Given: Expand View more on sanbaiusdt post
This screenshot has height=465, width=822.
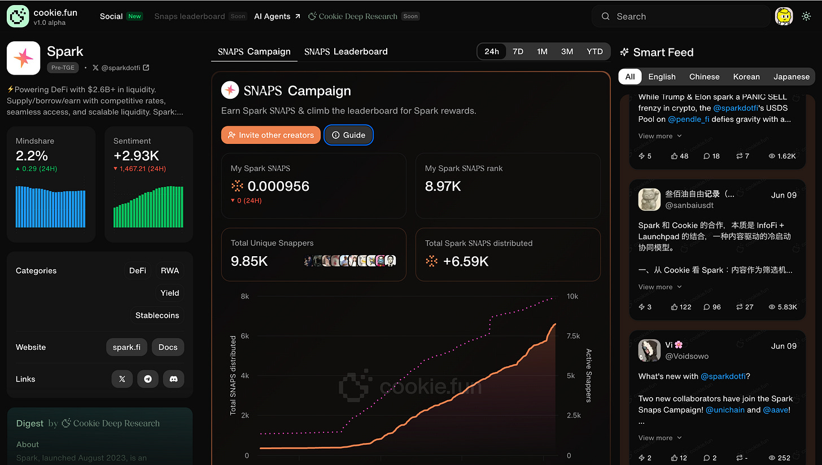Looking at the screenshot, I should click(x=660, y=287).
